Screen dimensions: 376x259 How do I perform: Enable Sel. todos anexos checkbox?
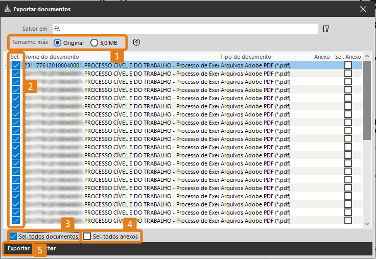click(87, 237)
